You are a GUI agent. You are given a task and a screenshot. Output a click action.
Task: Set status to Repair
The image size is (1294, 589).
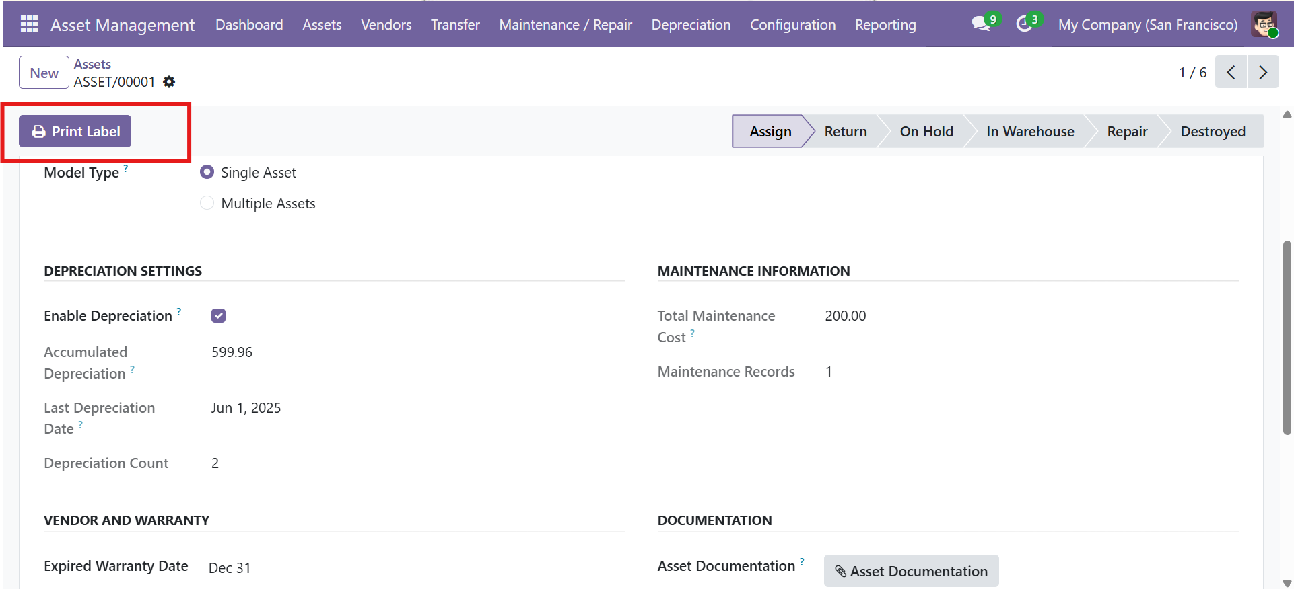pos(1127,131)
